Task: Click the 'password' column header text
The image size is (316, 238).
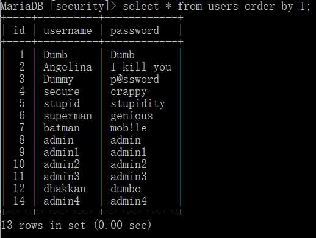Action: 135,31
